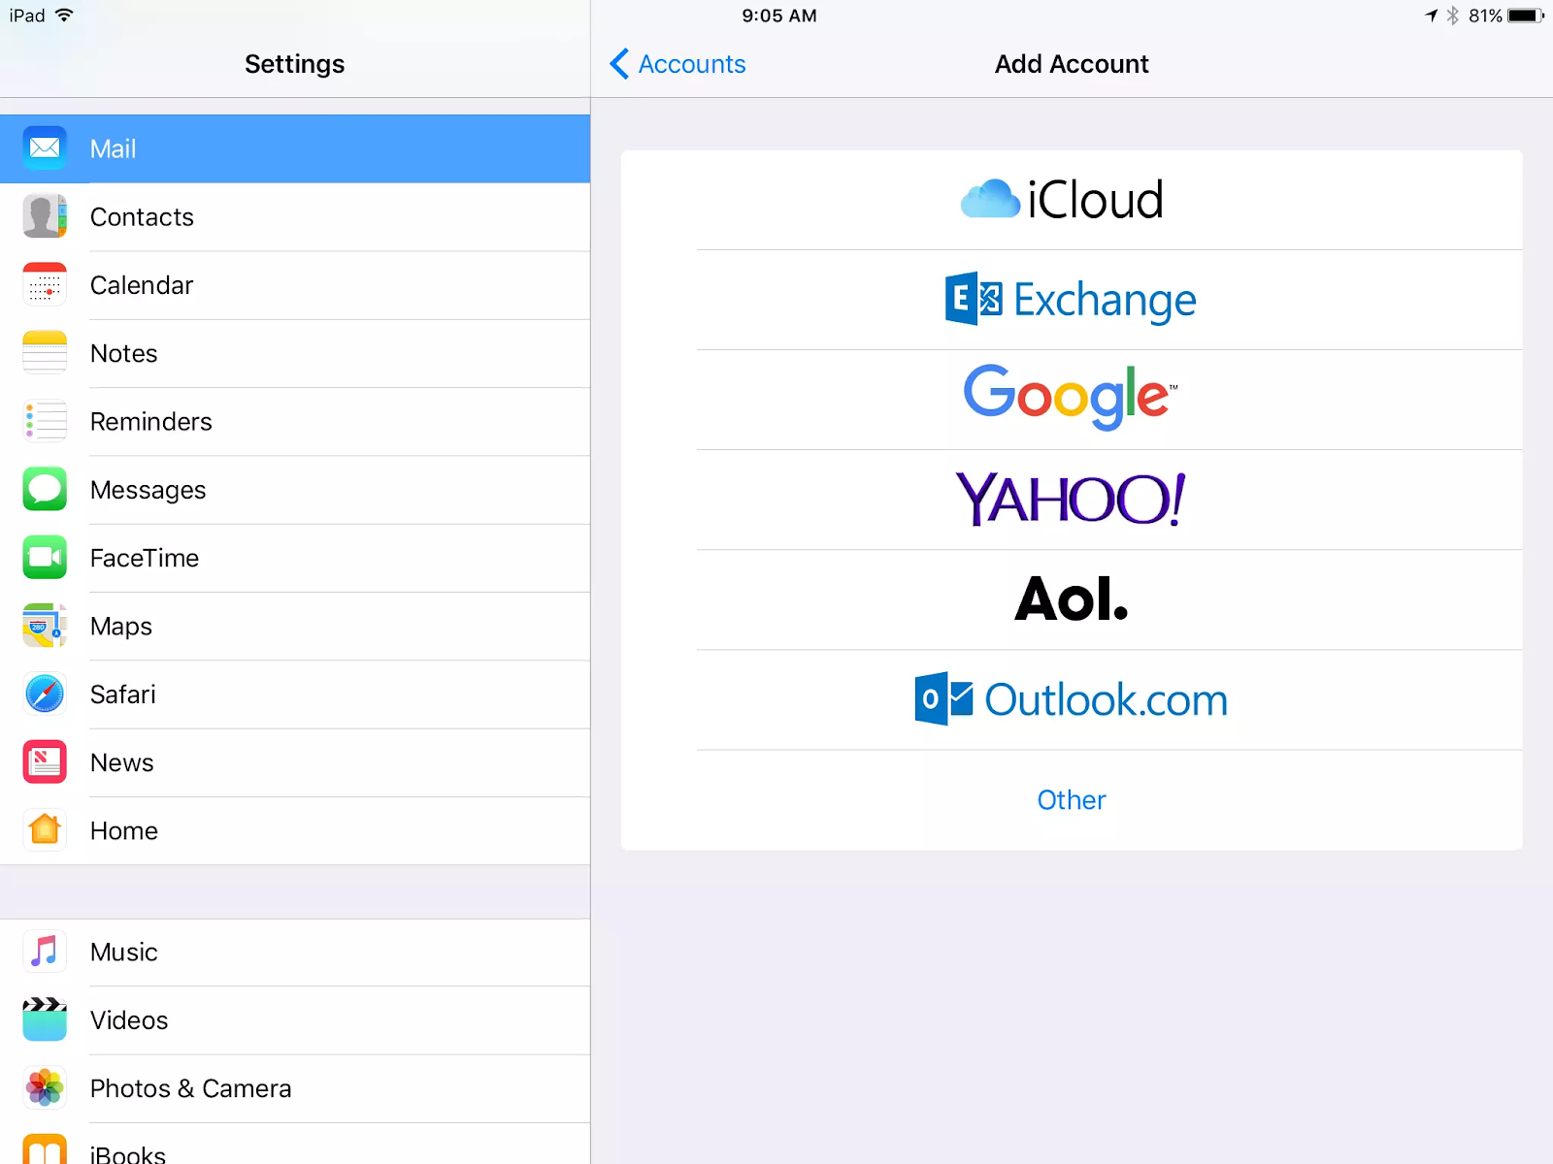Tap the Safari compass icon
This screenshot has height=1164, width=1553.
pyautogui.click(x=45, y=695)
